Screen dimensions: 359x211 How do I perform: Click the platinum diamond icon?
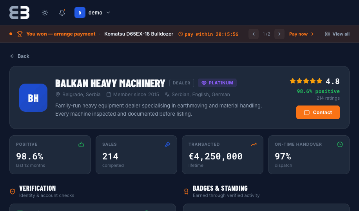[x=204, y=83]
